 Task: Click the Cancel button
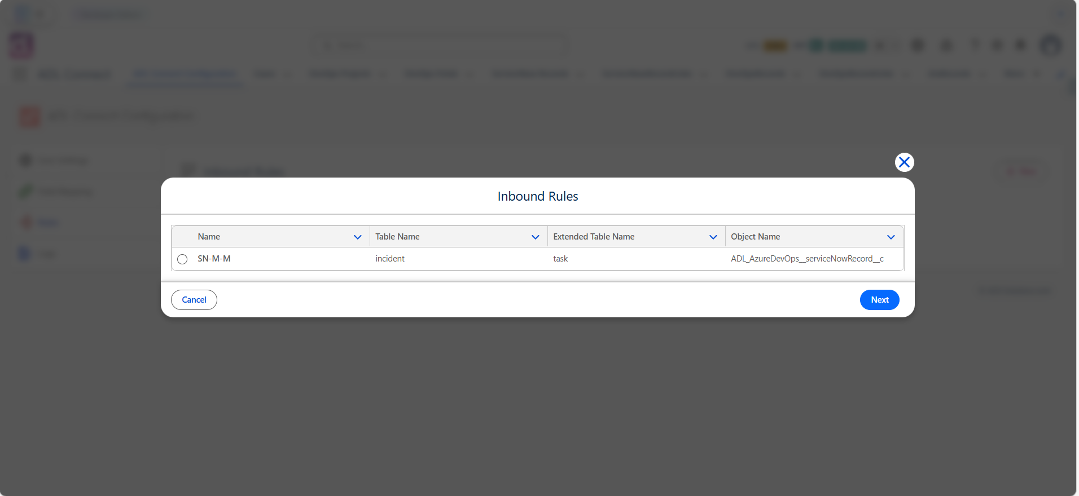(194, 300)
